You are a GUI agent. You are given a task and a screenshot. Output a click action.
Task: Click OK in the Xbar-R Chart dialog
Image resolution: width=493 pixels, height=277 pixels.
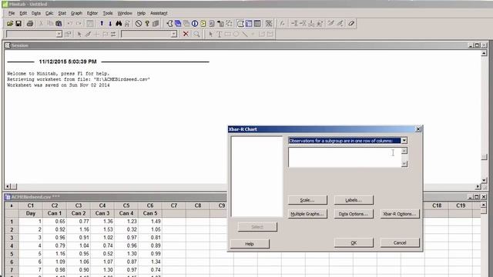pyautogui.click(x=354, y=243)
